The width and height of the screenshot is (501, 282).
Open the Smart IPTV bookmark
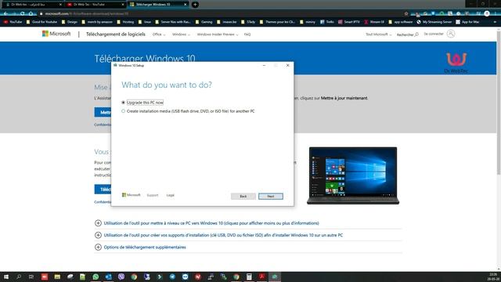[x=349, y=22]
